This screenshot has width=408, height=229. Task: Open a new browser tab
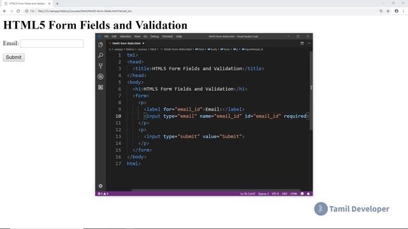click(57, 4)
